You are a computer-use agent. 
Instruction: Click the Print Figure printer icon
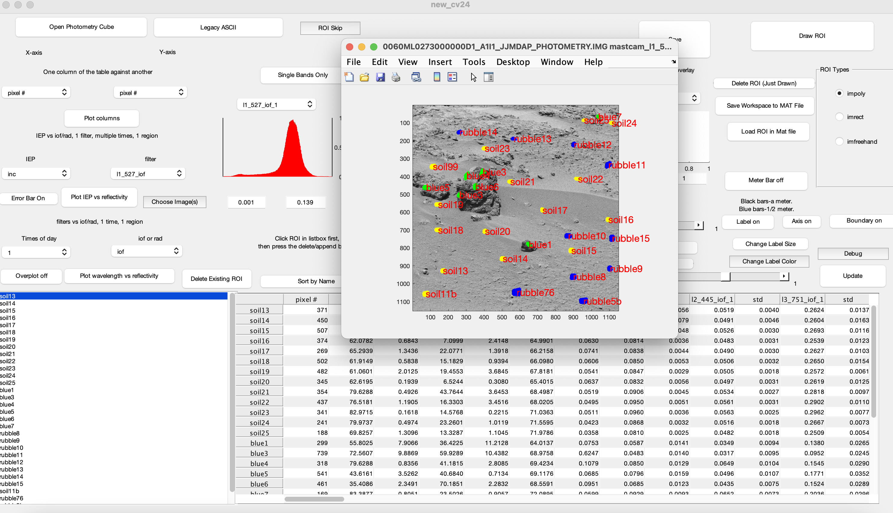[x=396, y=77]
